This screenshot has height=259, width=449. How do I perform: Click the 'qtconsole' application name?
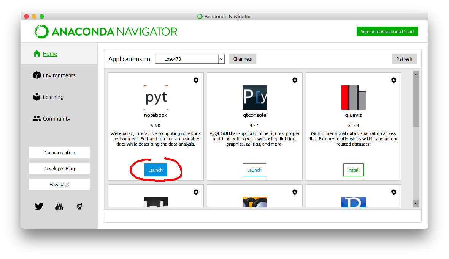255,115
